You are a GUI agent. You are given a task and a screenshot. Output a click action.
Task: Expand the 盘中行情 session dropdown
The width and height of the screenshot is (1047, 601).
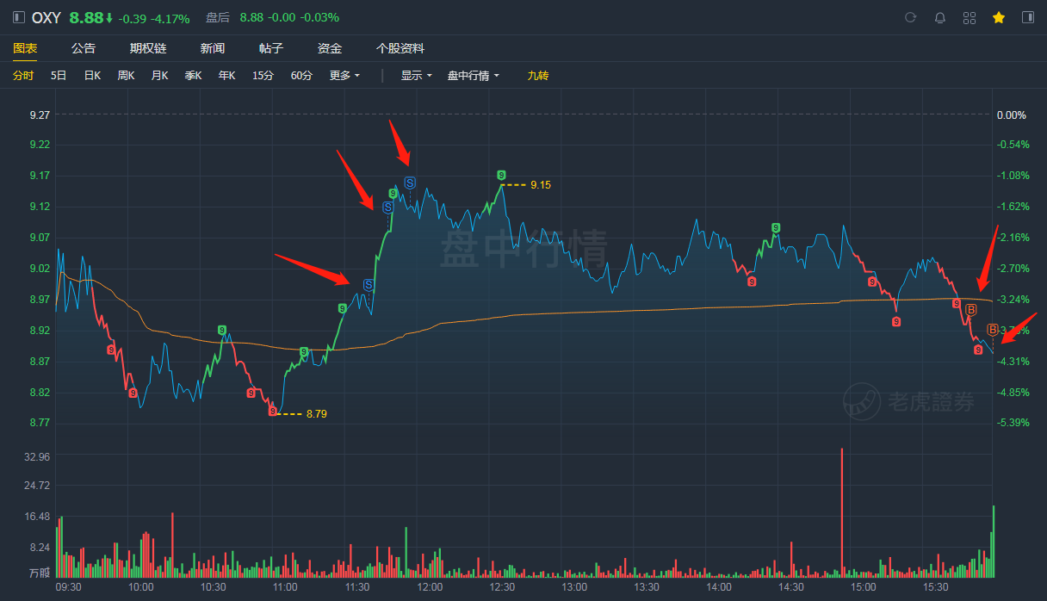coord(473,75)
